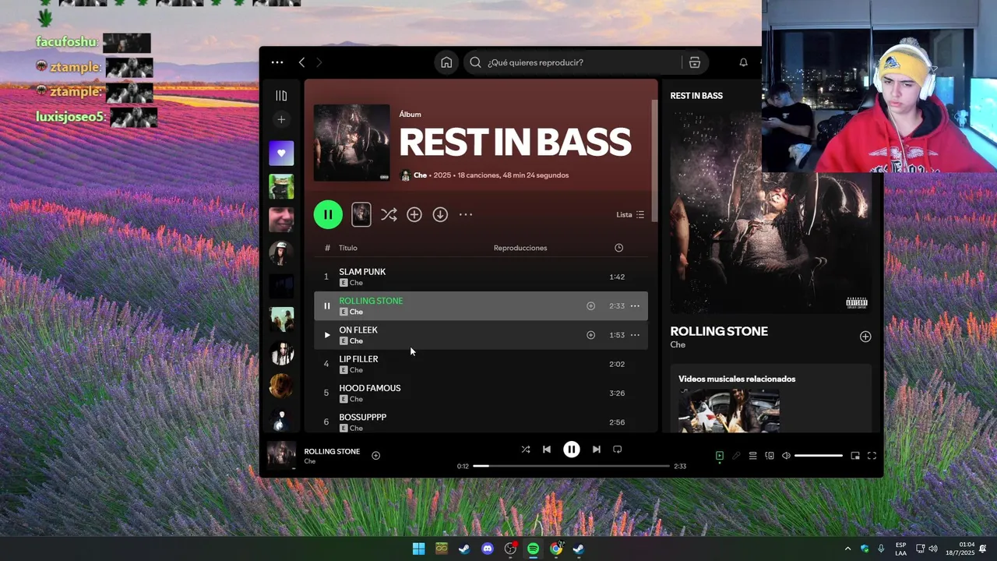Image resolution: width=997 pixels, height=561 pixels.
Task: Toggle full screen mode
Action: point(872,456)
